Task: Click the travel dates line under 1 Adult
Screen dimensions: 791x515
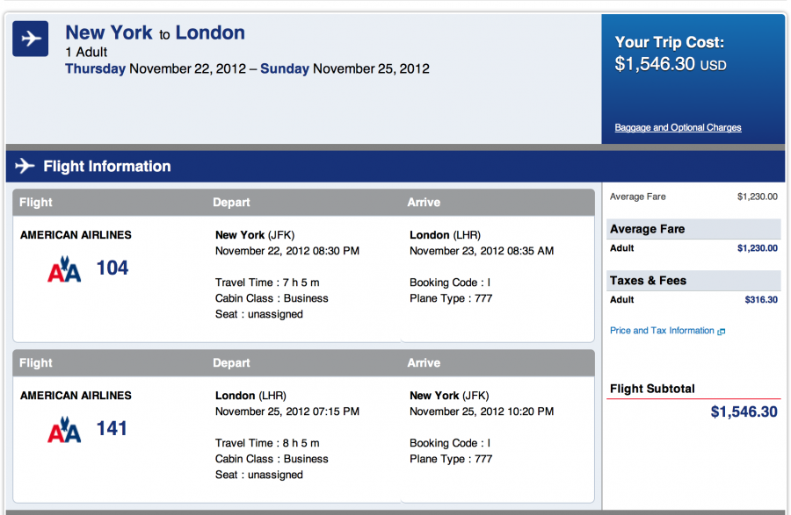Action: click(x=247, y=68)
